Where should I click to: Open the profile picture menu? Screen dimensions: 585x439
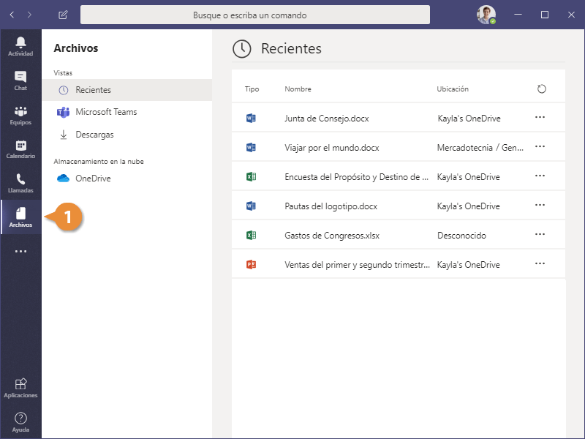coord(486,15)
